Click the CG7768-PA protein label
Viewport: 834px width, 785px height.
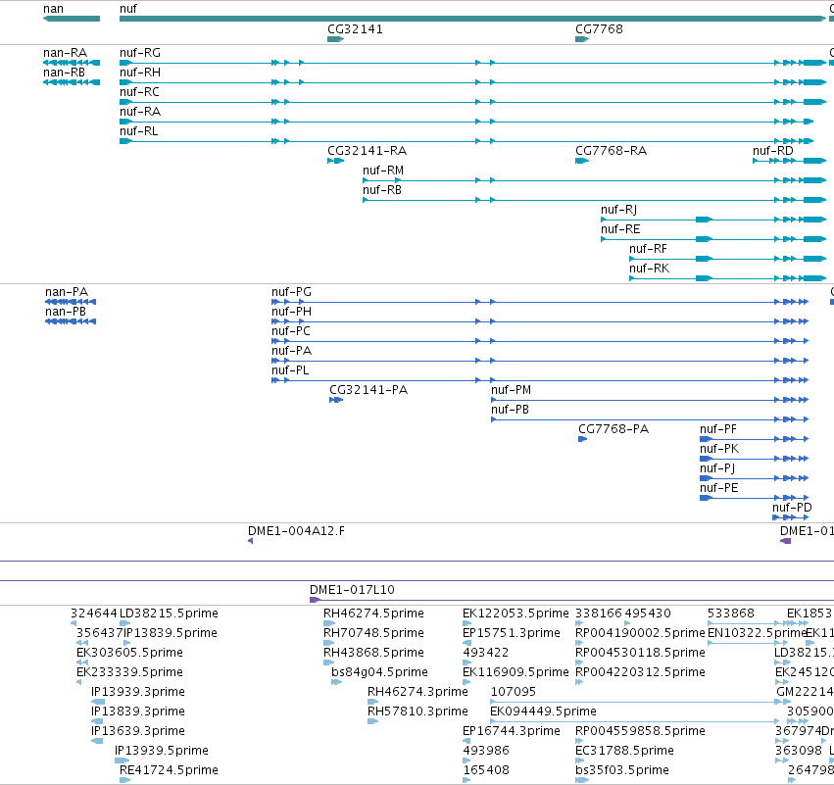[613, 429]
